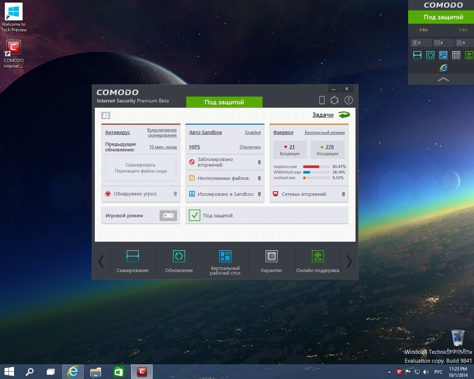
Task: Open Авто-Sandbox link
Action: 206,132
